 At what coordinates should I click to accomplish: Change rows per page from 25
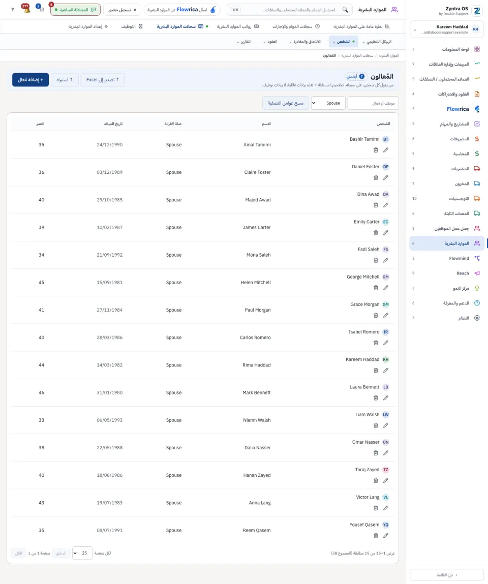pyautogui.click(x=82, y=553)
